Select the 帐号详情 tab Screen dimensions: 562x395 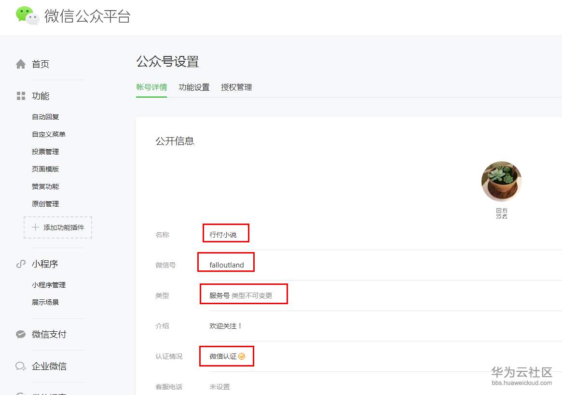(x=151, y=87)
